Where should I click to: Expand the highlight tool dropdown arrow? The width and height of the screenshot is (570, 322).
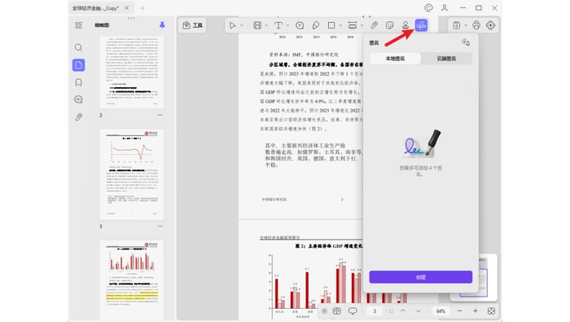click(266, 25)
